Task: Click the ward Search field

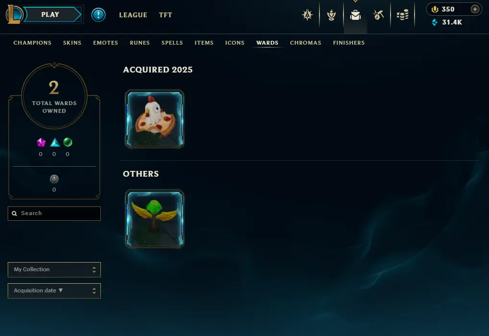Action: tap(54, 214)
